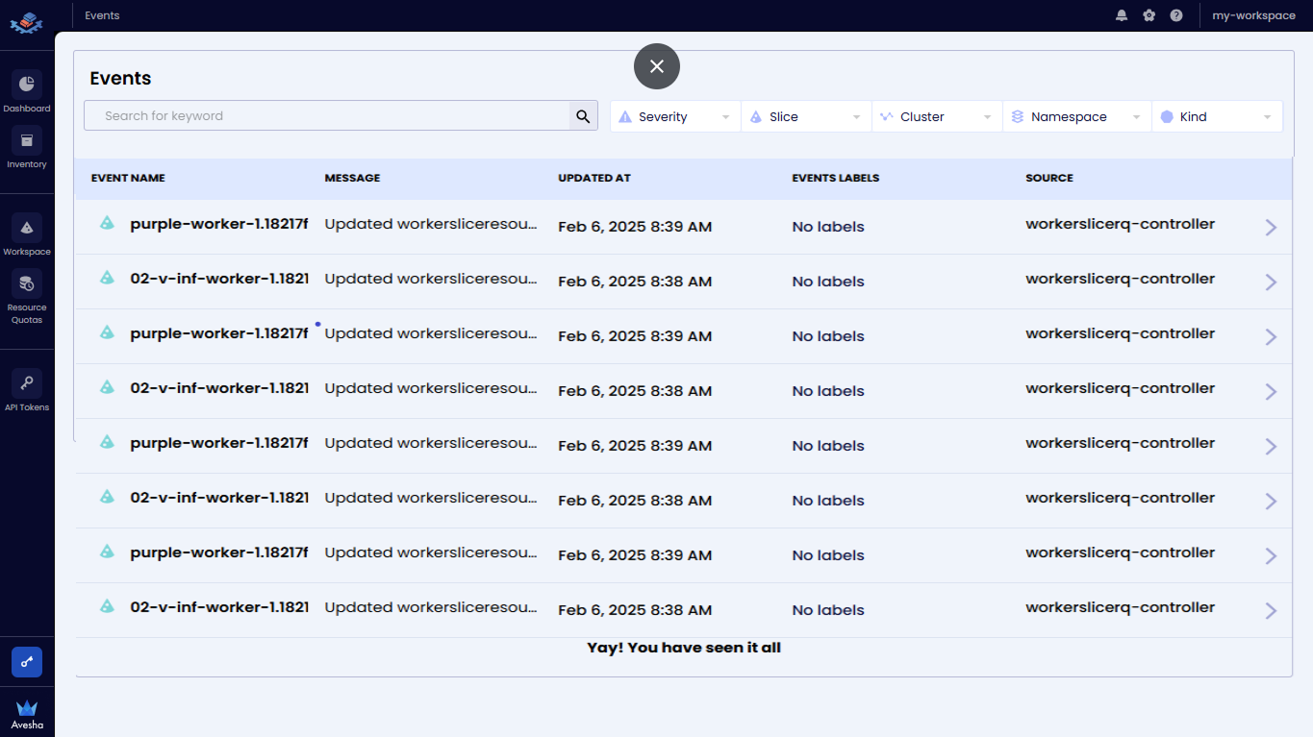Click the notifications bell icon
This screenshot has height=737, width=1313.
click(x=1122, y=15)
